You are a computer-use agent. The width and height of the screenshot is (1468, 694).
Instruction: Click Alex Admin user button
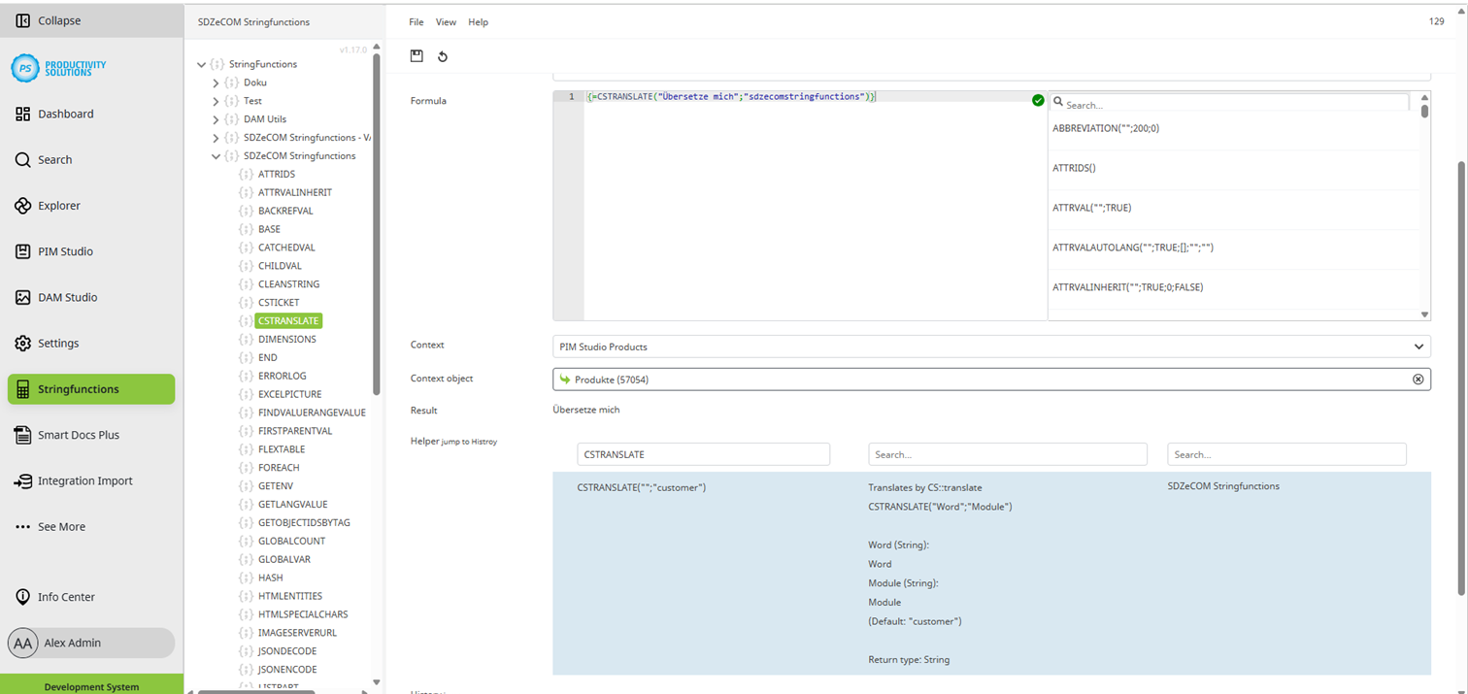coord(91,643)
